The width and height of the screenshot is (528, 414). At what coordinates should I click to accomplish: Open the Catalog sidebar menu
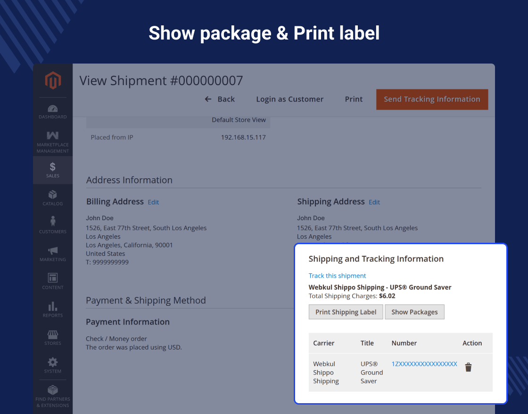pos(52,198)
